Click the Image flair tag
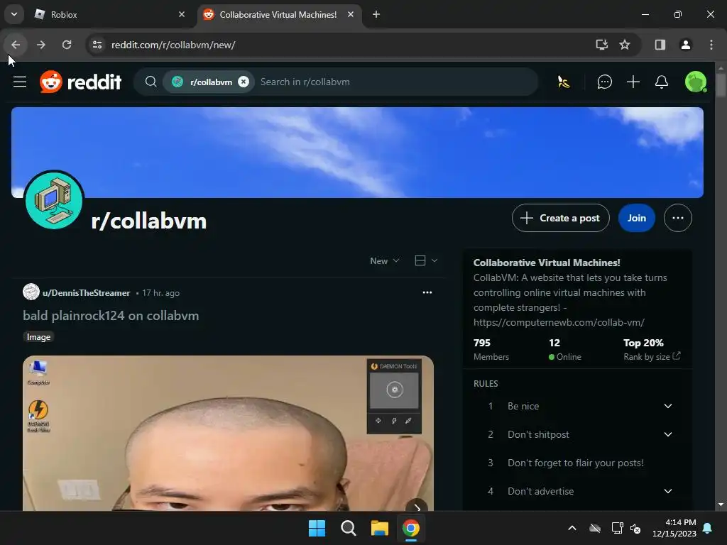 (x=38, y=337)
